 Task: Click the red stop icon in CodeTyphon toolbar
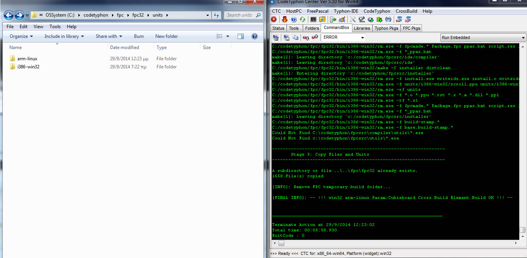point(274,19)
